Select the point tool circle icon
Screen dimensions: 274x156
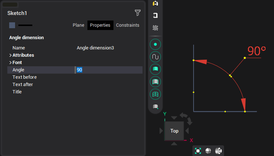(x=155, y=44)
